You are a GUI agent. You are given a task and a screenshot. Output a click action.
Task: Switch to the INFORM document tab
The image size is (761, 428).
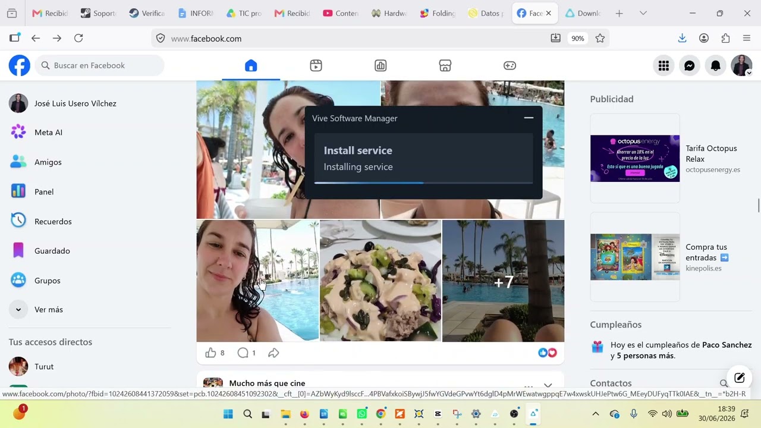(x=196, y=13)
